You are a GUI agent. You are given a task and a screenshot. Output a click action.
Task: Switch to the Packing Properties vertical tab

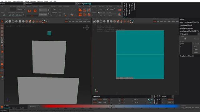[x=124, y=10]
